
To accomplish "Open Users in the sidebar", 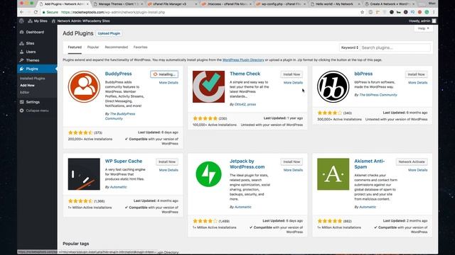I will tap(31, 52).
